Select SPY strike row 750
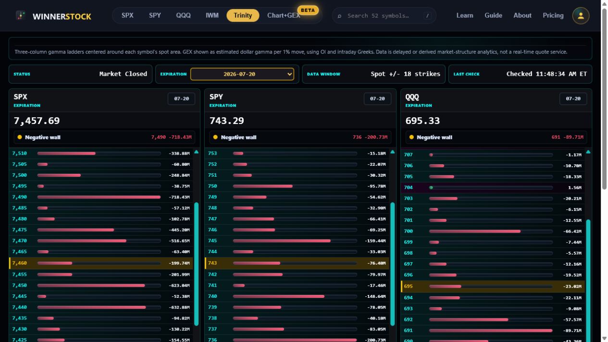608x342 pixels. pyautogui.click(x=297, y=186)
